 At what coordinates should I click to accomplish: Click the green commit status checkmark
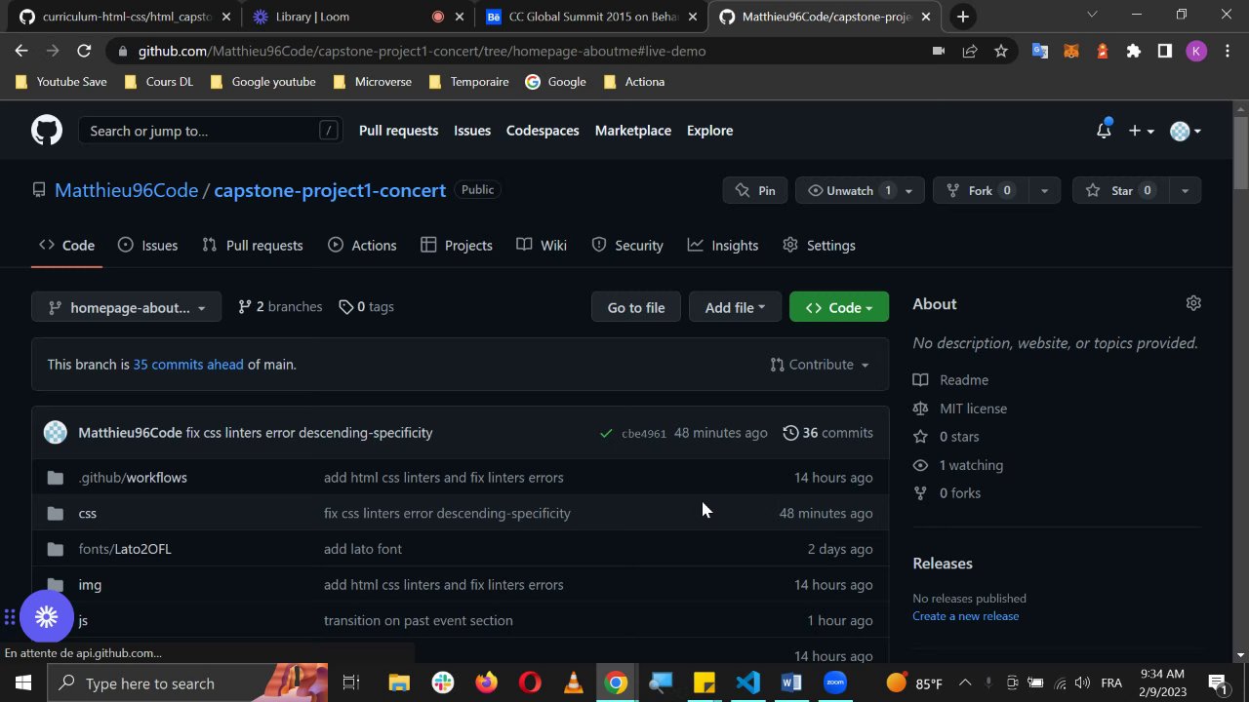click(606, 433)
